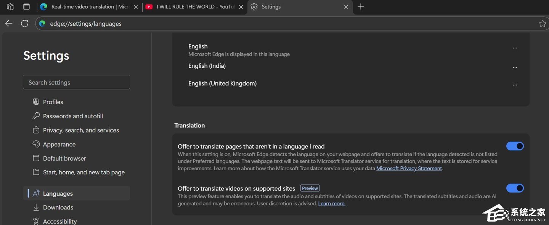Select Start, home, and new tab page
Image resolution: width=549 pixels, height=225 pixels.
pyautogui.click(x=84, y=172)
